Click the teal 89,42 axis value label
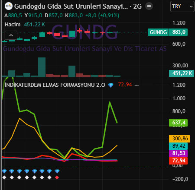Screen dimensions: 195x190 click(x=178, y=146)
